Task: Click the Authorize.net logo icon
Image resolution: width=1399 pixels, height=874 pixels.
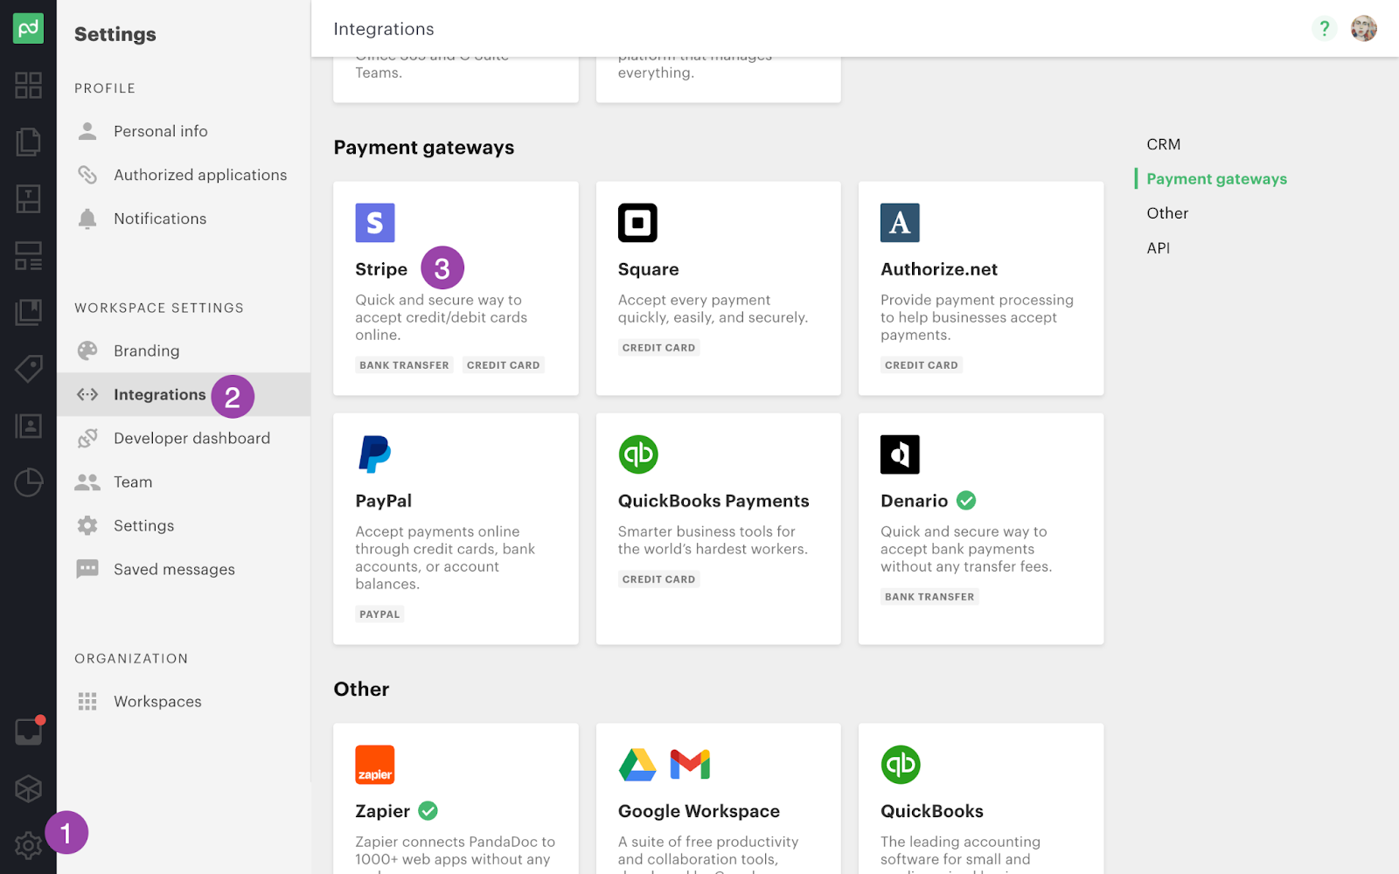Action: coord(900,223)
